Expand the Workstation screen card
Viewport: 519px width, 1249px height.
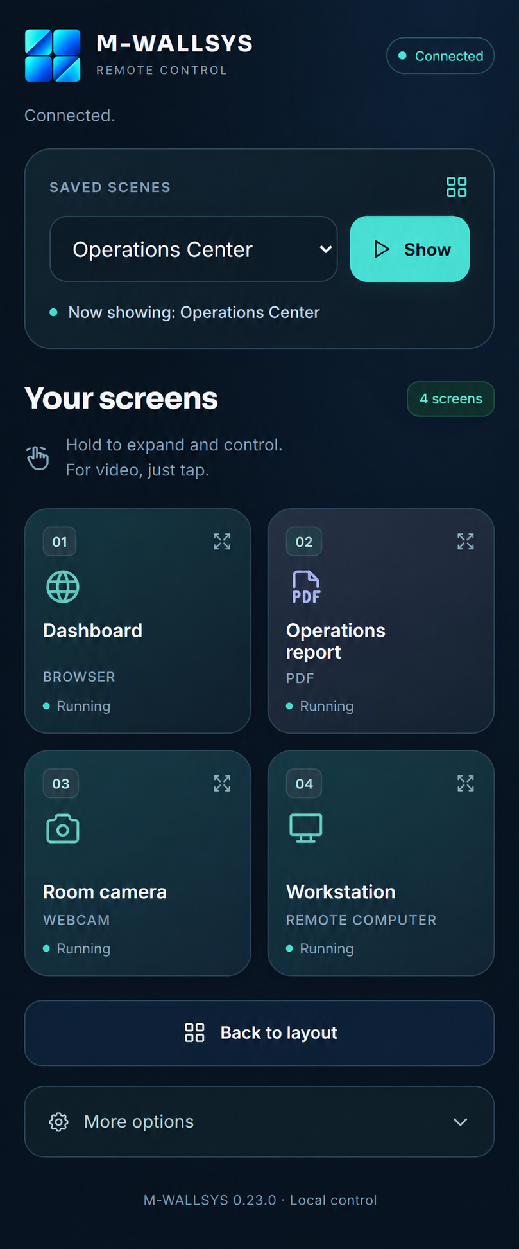click(466, 783)
